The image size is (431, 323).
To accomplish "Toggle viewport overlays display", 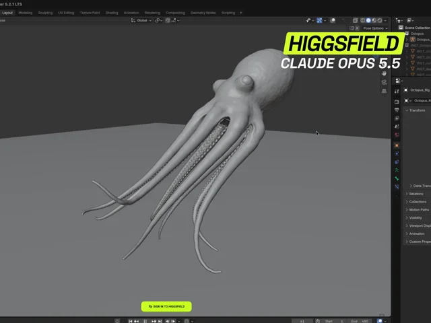I will (x=333, y=20).
